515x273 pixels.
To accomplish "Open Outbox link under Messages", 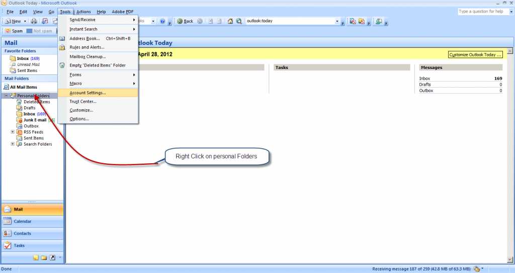I will tap(426, 91).
